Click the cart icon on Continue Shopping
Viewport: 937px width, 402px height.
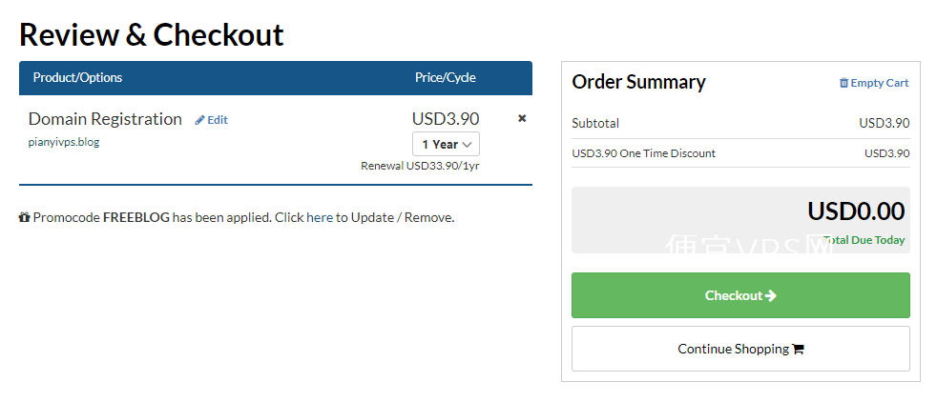(798, 350)
